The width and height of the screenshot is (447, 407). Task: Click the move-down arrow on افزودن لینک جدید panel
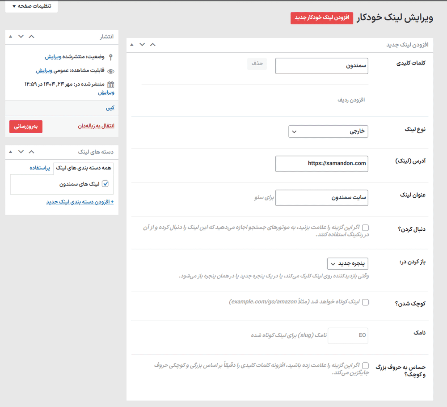point(142,45)
